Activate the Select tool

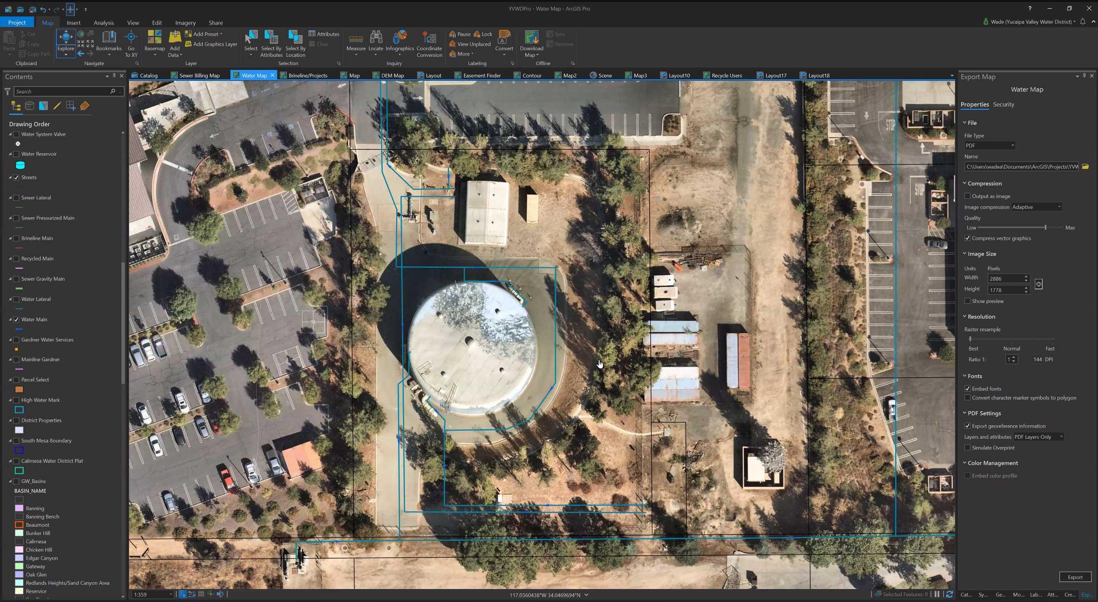pos(251,43)
